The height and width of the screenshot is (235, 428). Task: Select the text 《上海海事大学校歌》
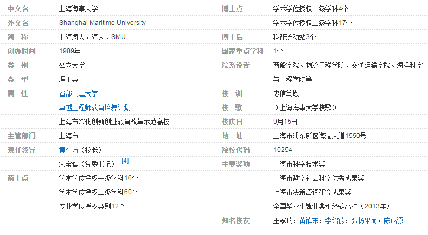click(305, 108)
